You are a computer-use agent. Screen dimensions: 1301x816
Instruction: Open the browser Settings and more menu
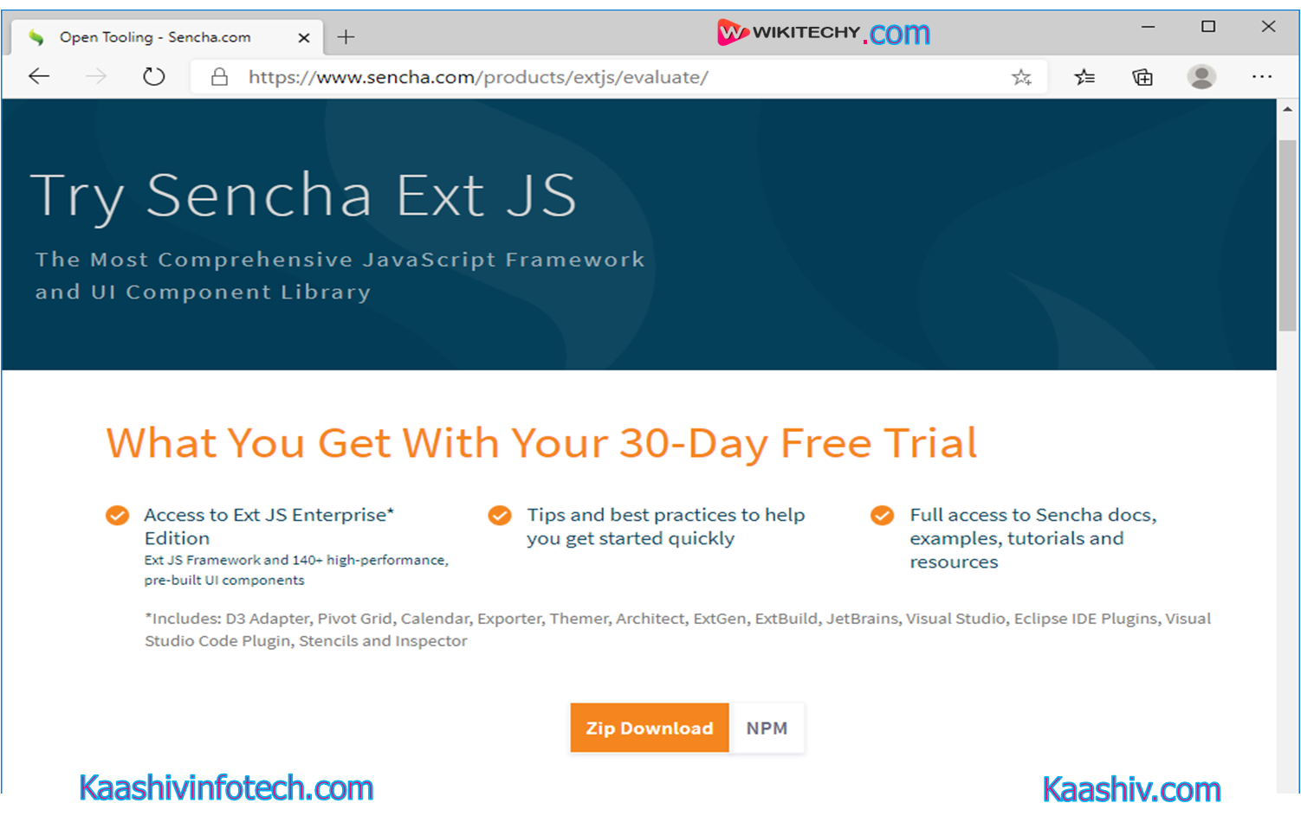click(x=1262, y=76)
